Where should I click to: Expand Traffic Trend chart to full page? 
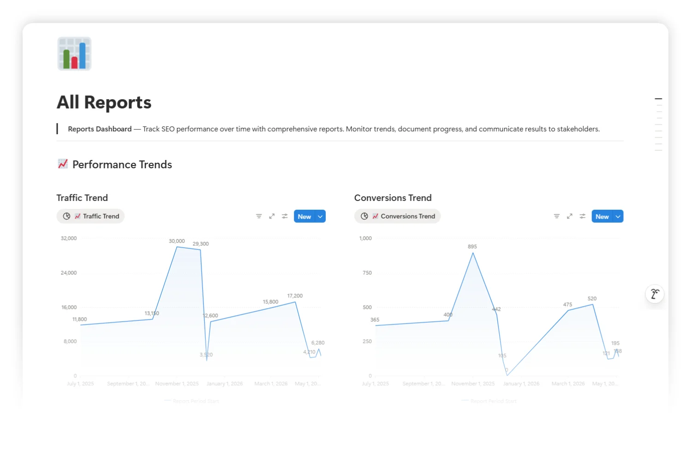(272, 216)
